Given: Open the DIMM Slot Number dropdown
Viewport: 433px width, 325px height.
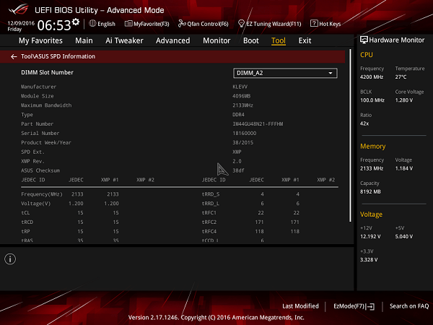Looking at the screenshot, I should coord(285,73).
